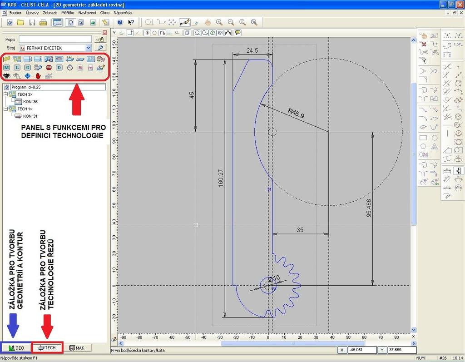465x362 pixels.
Task: Toggle the side panel display button in toolbar
Action: tap(57, 23)
